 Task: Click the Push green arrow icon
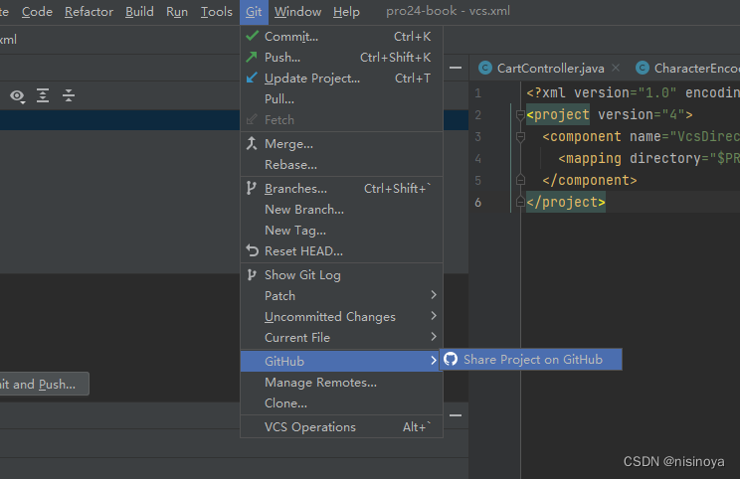click(252, 57)
